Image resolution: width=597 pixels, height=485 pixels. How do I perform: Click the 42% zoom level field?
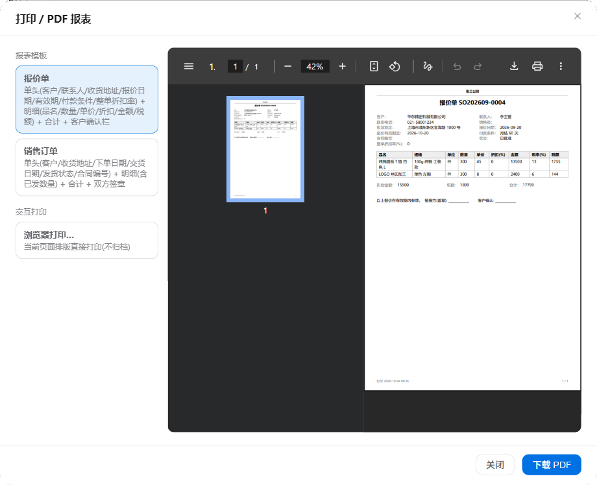click(x=315, y=66)
